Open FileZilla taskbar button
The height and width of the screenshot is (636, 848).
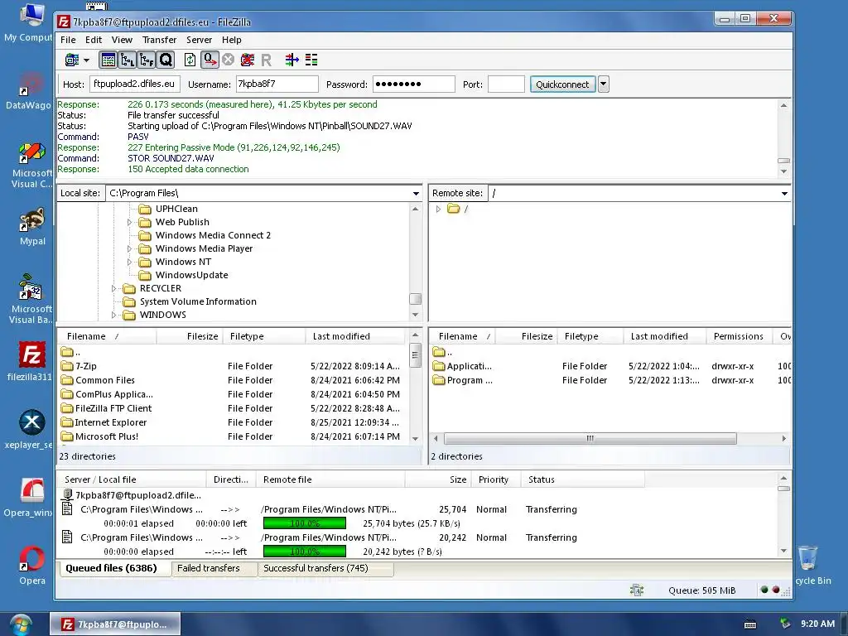coord(115,624)
